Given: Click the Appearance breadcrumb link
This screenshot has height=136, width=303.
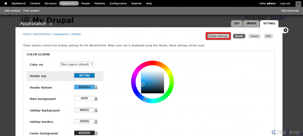Looking at the screenshot, I should (61, 34).
